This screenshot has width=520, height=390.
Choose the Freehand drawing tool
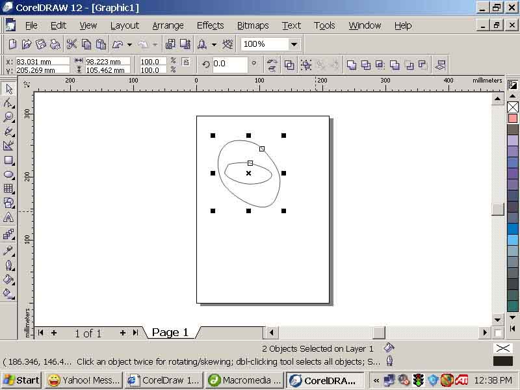(8, 131)
